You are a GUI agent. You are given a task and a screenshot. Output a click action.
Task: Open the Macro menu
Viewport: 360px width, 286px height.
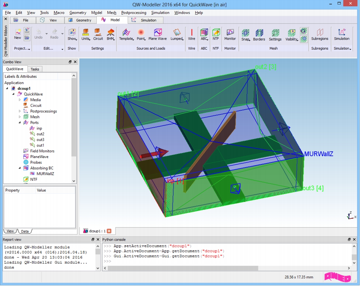(x=59, y=13)
